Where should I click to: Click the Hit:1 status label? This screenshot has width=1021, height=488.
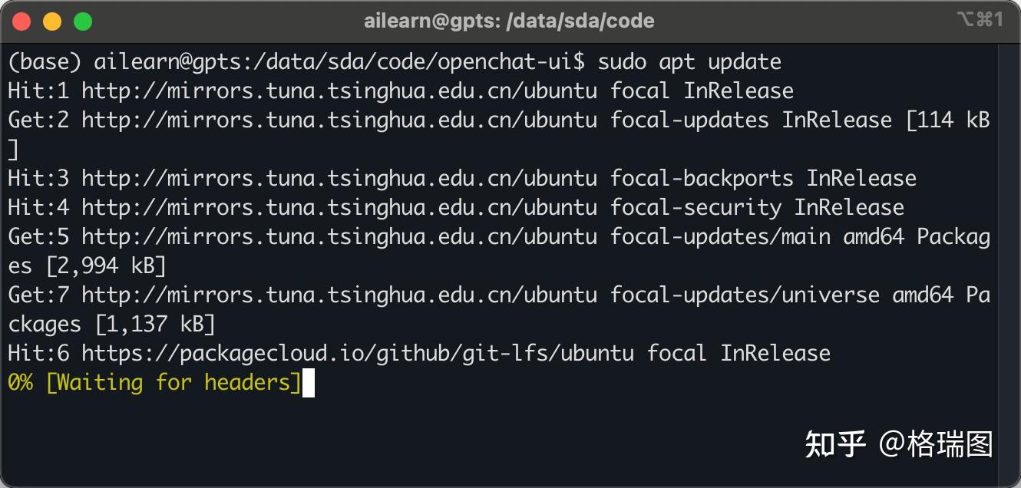pos(37,91)
